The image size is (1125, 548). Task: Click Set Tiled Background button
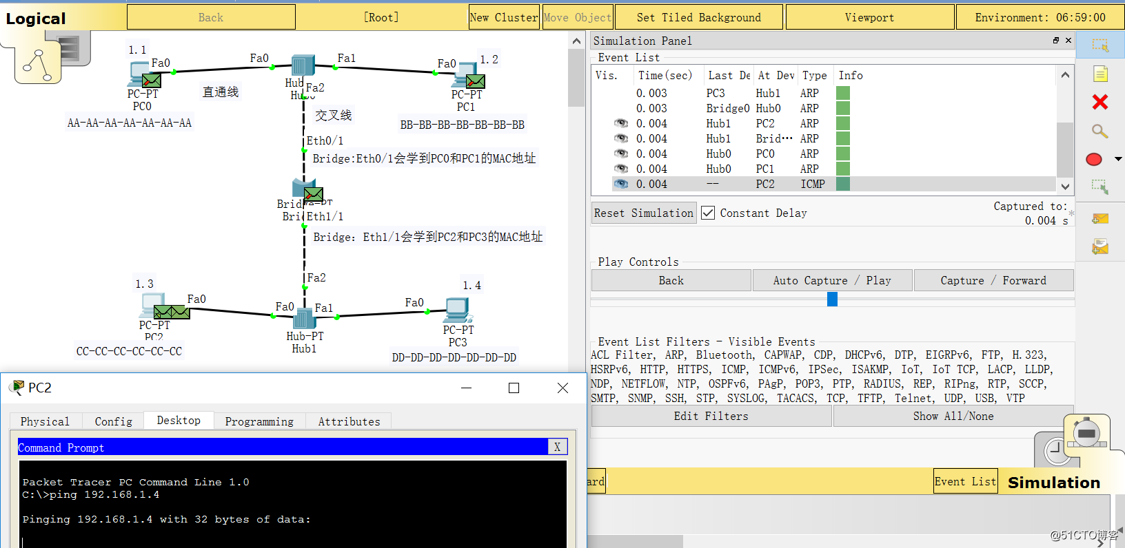[x=699, y=17]
